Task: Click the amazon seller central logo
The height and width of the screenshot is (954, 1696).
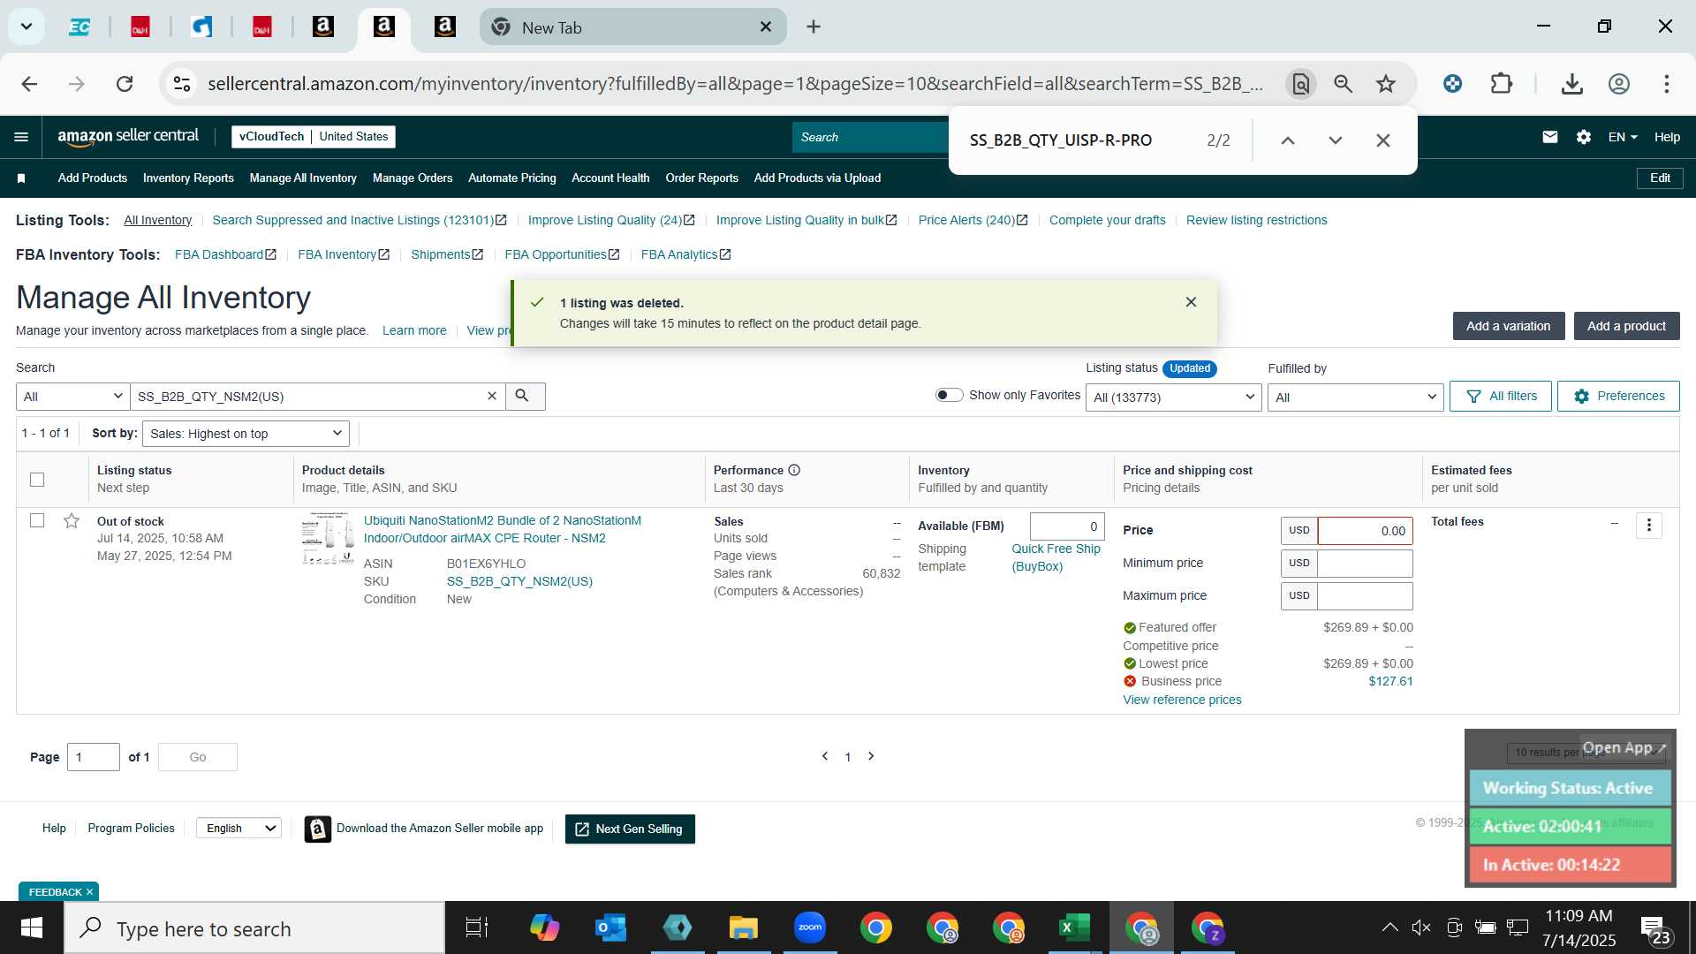Action: click(x=128, y=136)
